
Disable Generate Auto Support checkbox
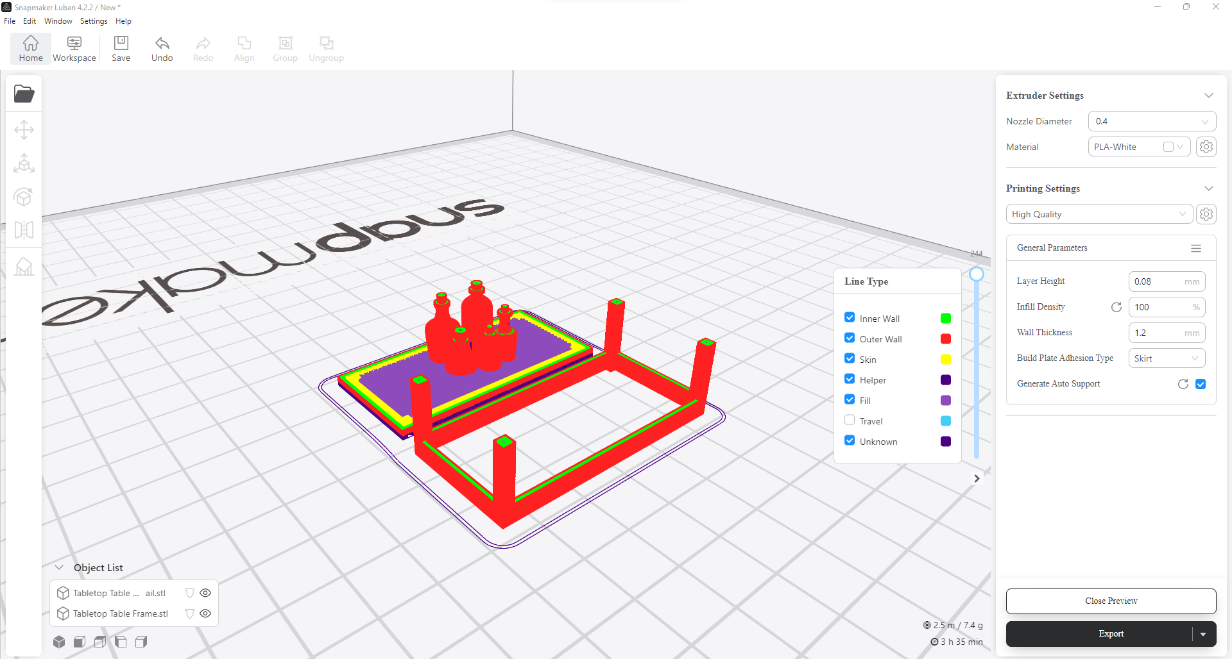pos(1201,384)
